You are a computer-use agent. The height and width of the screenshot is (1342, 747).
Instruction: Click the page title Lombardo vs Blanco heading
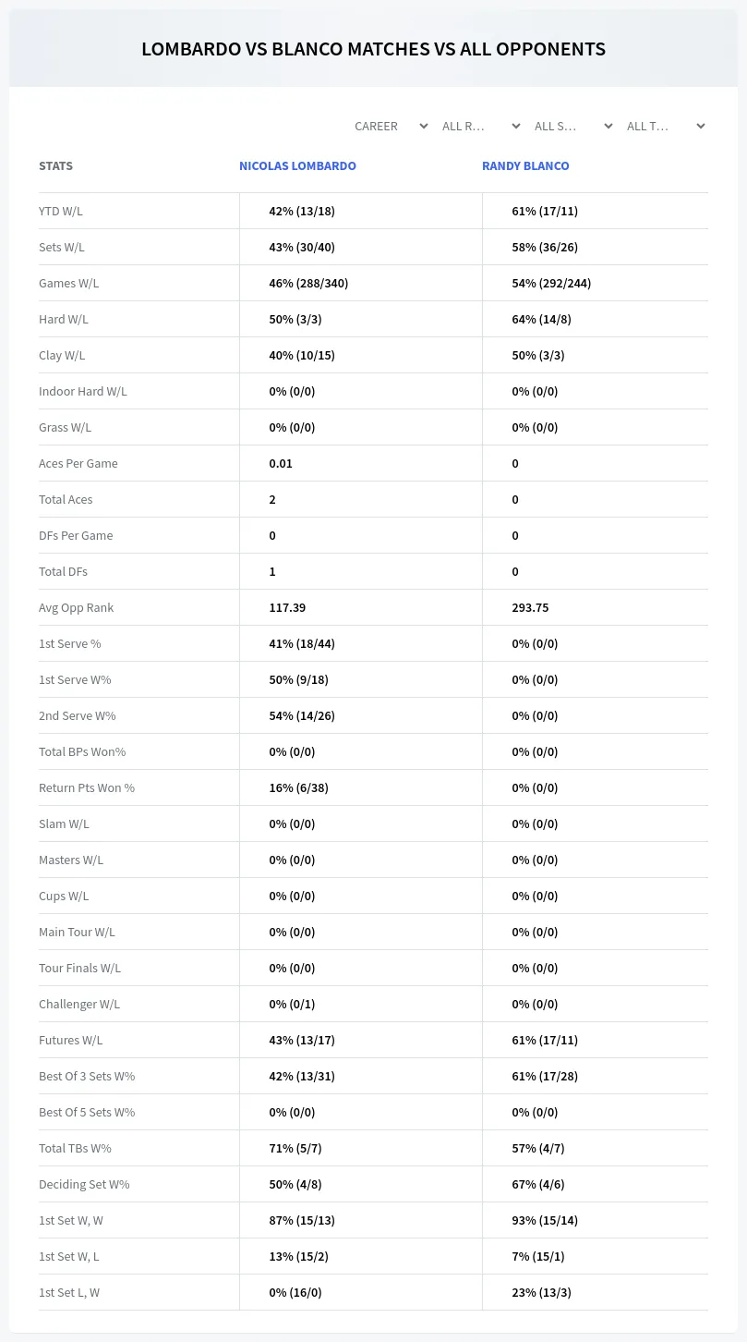click(x=373, y=49)
